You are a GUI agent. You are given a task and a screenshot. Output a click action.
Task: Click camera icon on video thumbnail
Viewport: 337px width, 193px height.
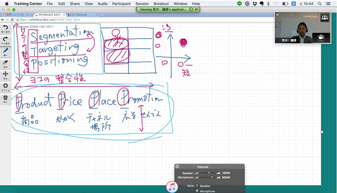pyautogui.click(x=321, y=37)
